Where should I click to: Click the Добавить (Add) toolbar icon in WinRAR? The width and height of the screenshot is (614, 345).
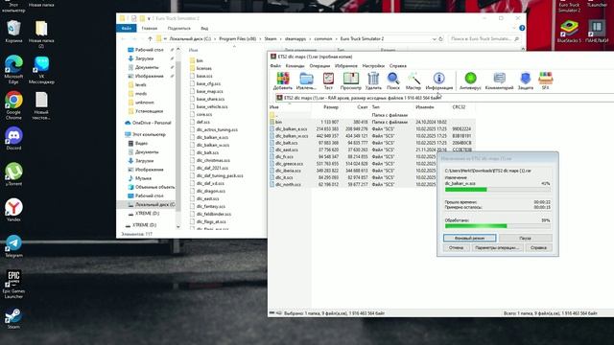point(283,80)
